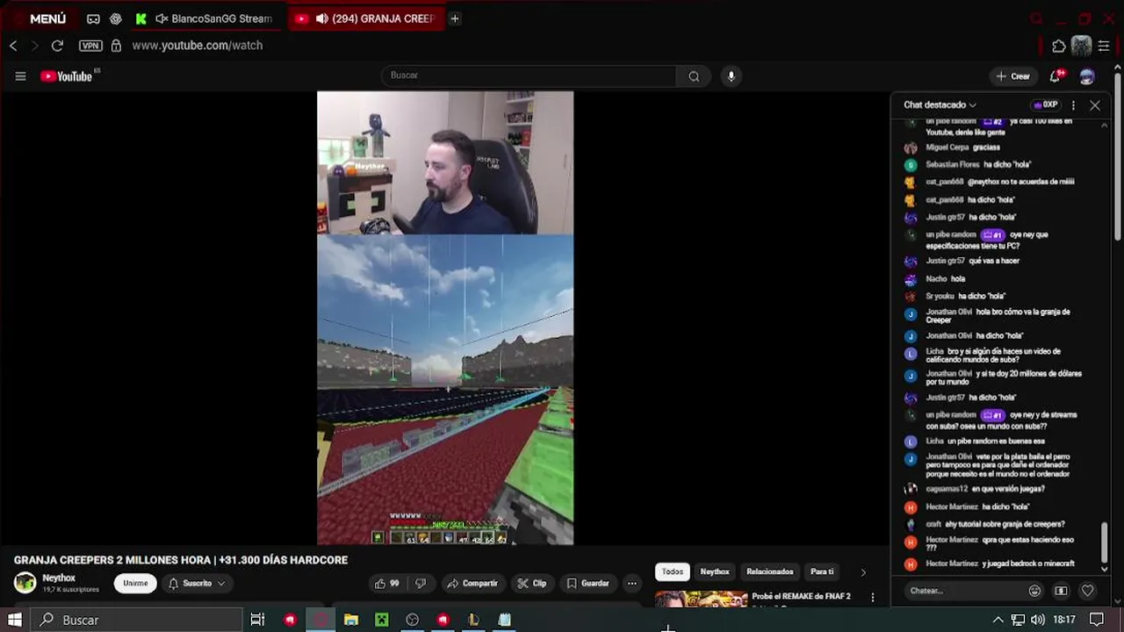Open the YouTube account avatar menu
Image resolution: width=1124 pixels, height=632 pixels.
[x=1087, y=76]
